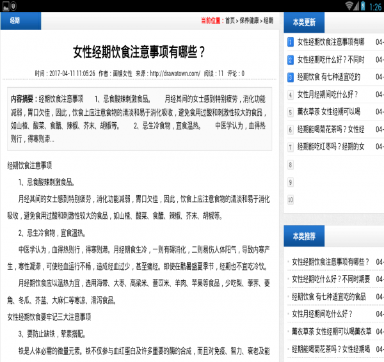Click the 评论：0 comment count

pyautogui.click(x=236, y=74)
